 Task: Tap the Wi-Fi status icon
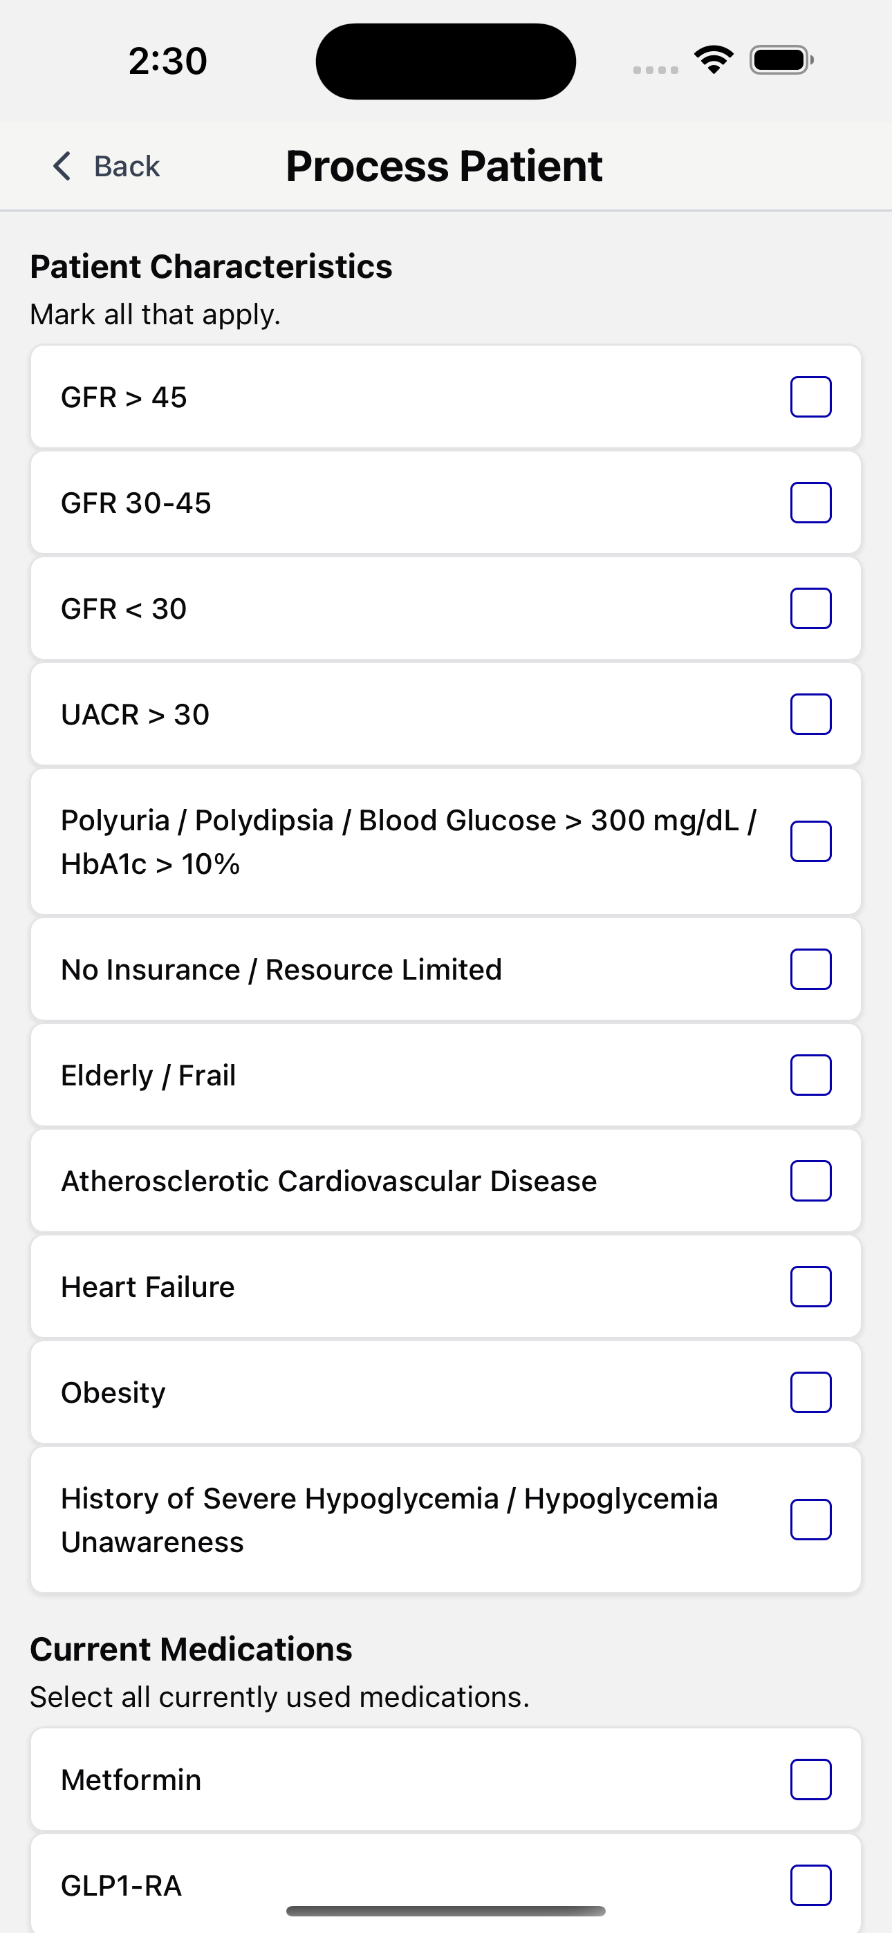pyautogui.click(x=714, y=60)
